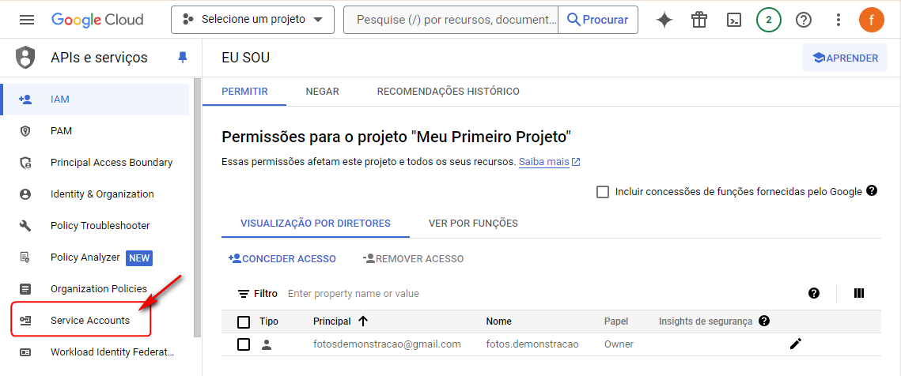Activate Cloud Shell terminal icon
This screenshot has width=901, height=376.
point(734,20)
